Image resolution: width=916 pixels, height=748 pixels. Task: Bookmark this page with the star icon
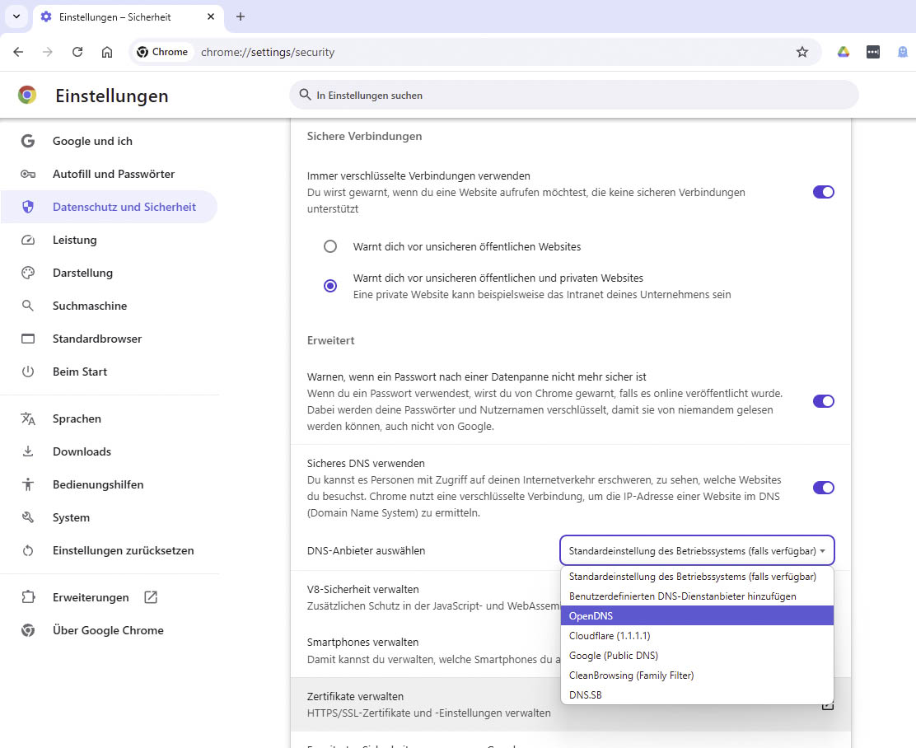802,52
